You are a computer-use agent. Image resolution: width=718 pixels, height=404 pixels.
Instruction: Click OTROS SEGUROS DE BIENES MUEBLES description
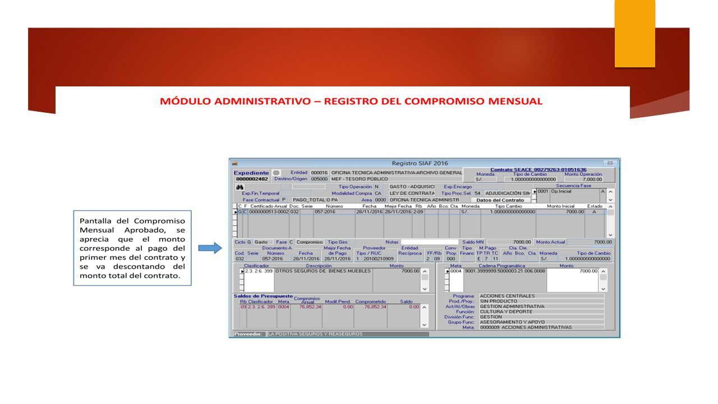[323, 271]
